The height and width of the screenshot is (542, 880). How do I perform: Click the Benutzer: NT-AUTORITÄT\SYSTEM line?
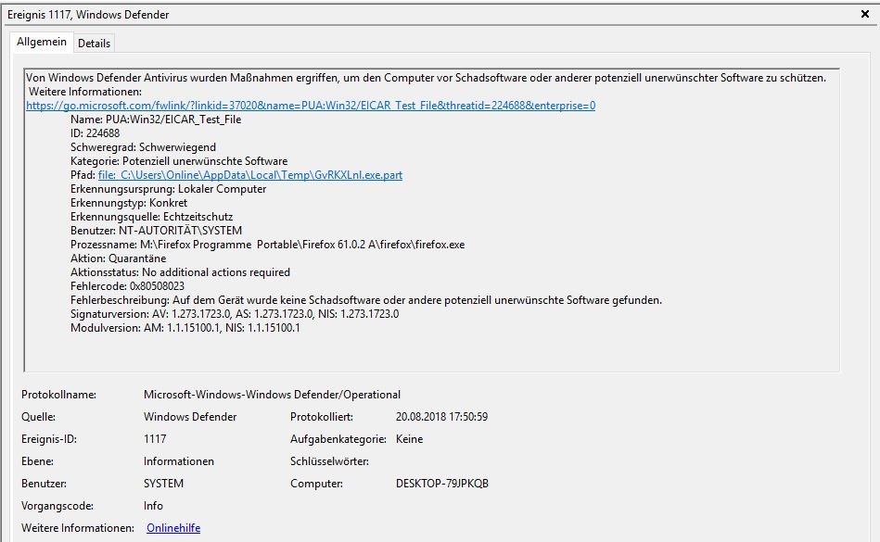click(x=156, y=231)
